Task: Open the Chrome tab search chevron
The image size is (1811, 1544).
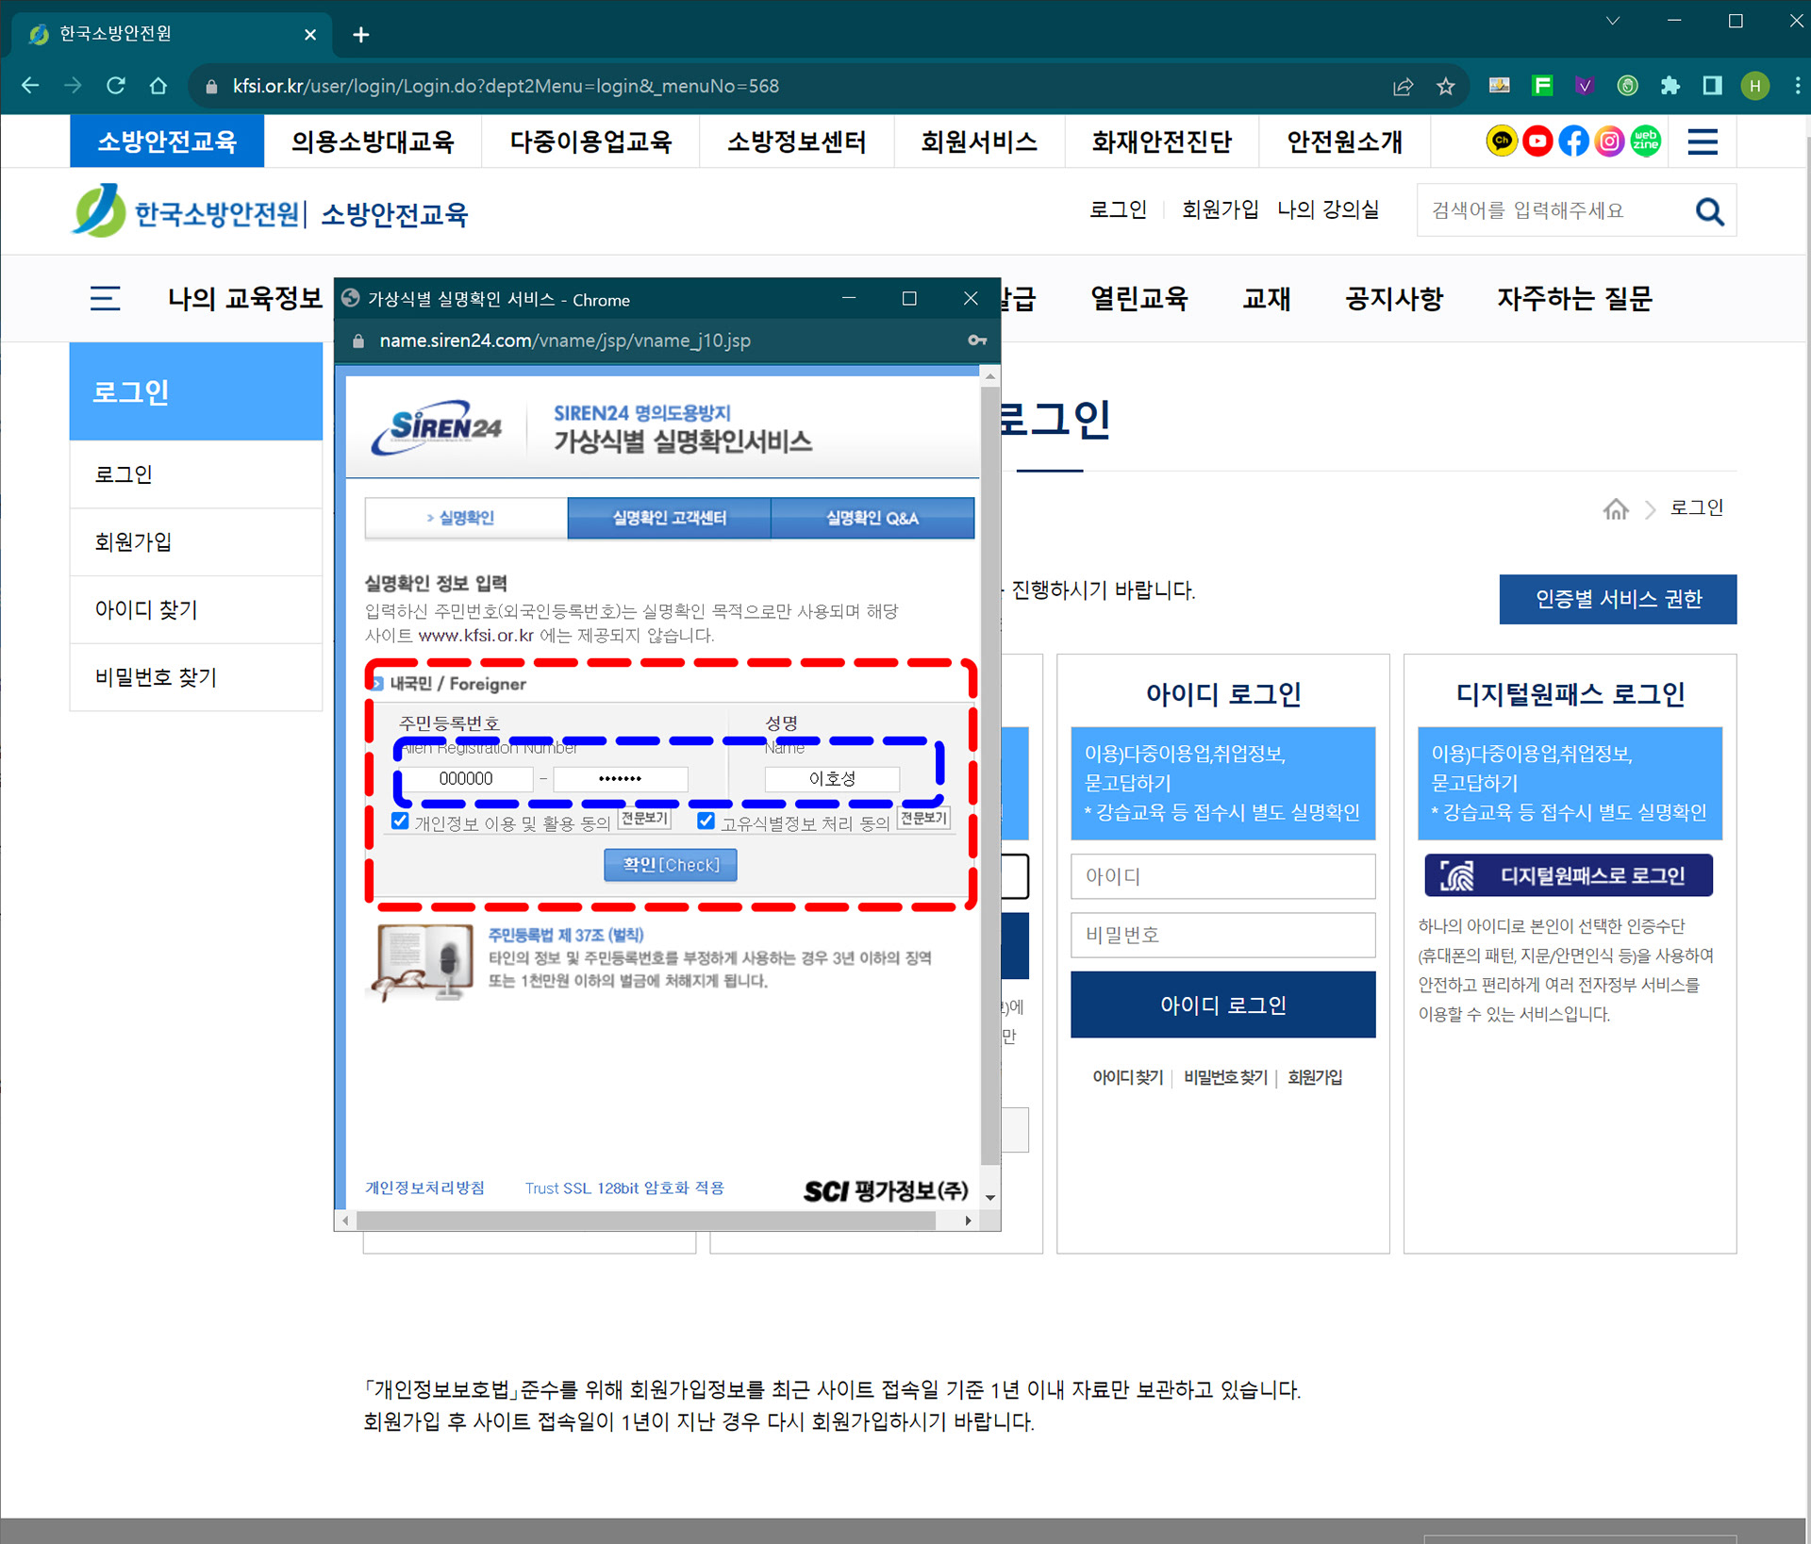Action: pos(1612,21)
